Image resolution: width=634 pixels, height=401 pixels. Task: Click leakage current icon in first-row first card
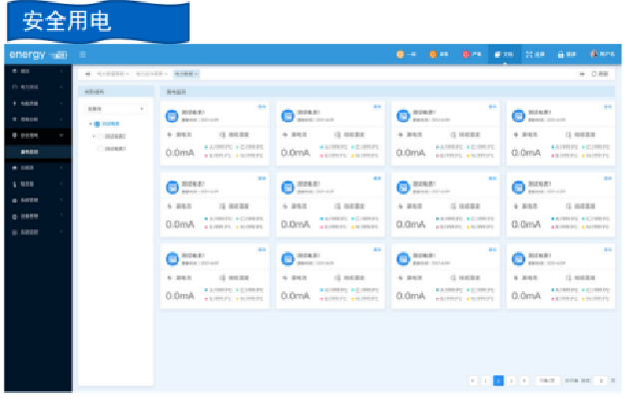[170, 135]
